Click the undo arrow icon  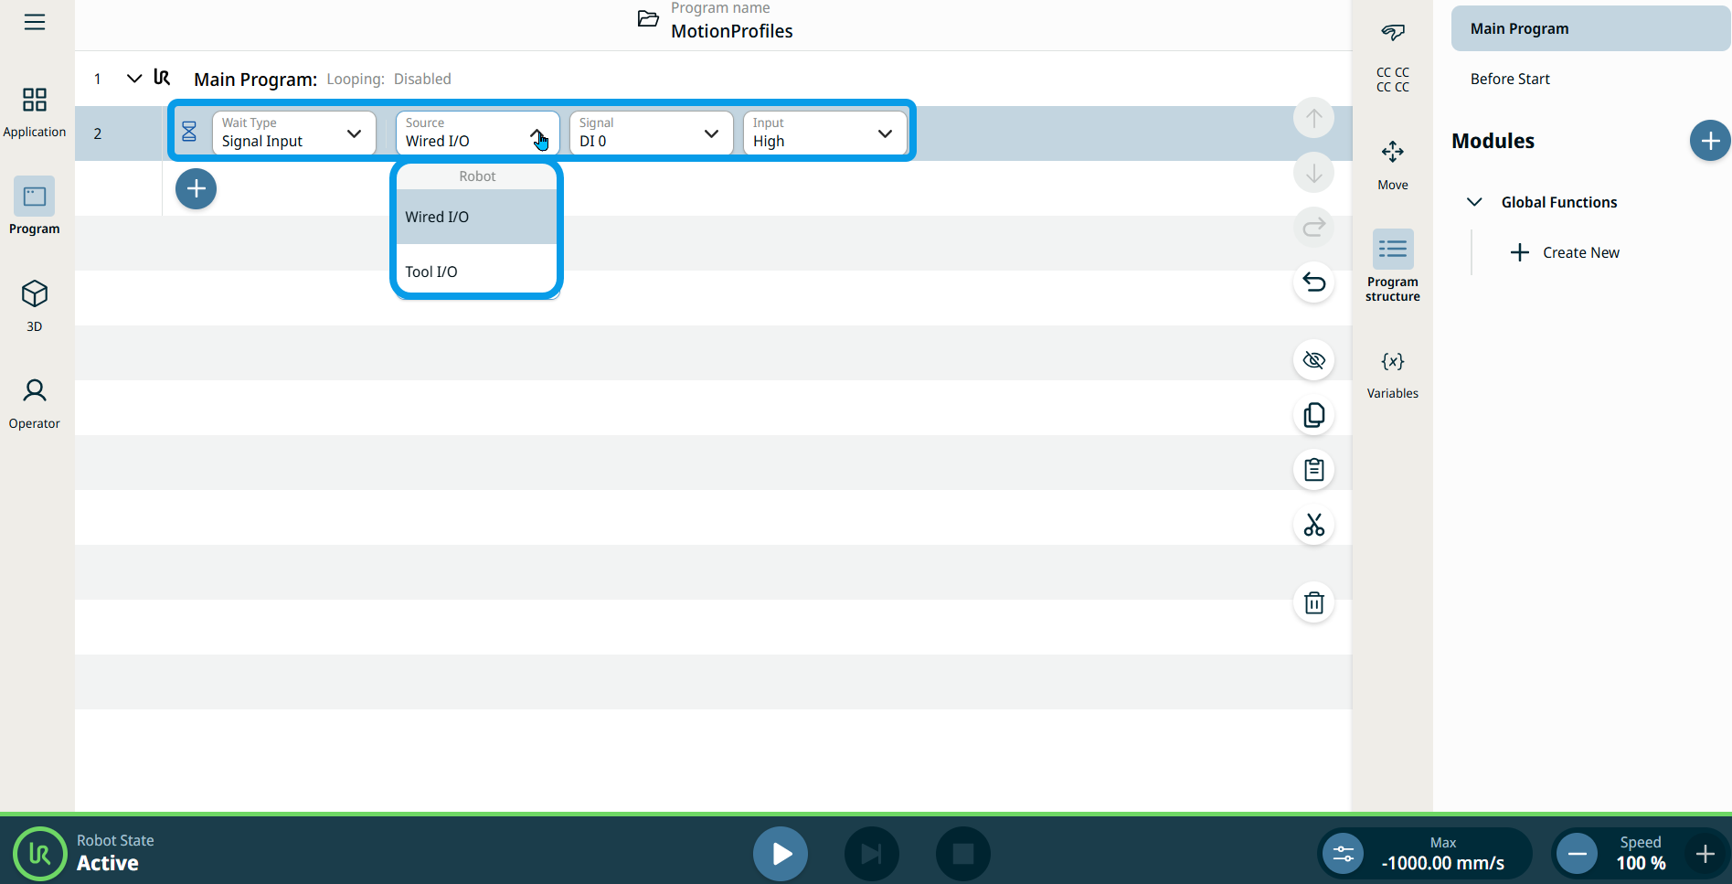(1313, 282)
